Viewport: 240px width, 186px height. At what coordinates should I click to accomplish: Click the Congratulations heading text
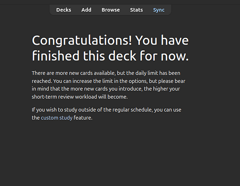110,48
